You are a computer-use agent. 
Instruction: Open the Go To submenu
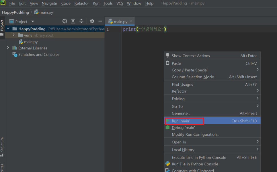[212, 107]
